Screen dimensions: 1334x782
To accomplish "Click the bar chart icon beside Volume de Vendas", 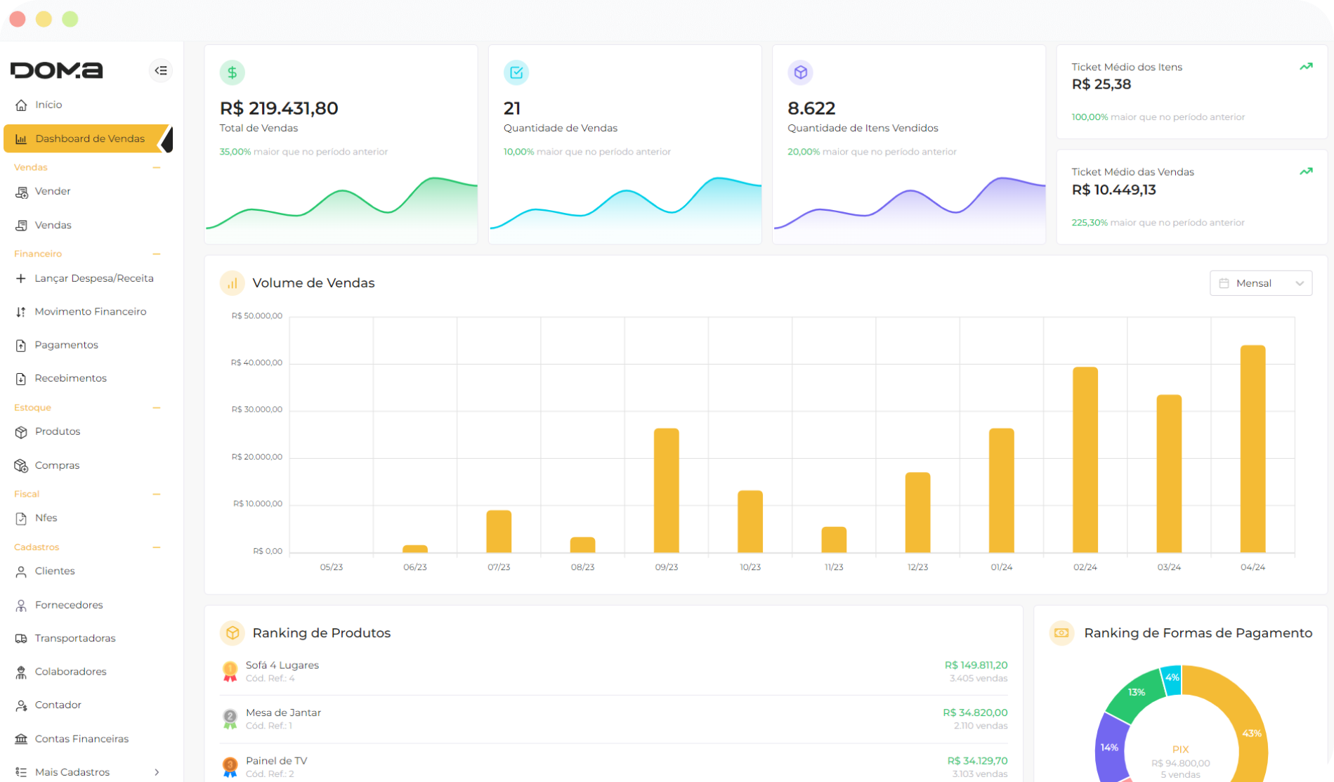I will [x=232, y=283].
